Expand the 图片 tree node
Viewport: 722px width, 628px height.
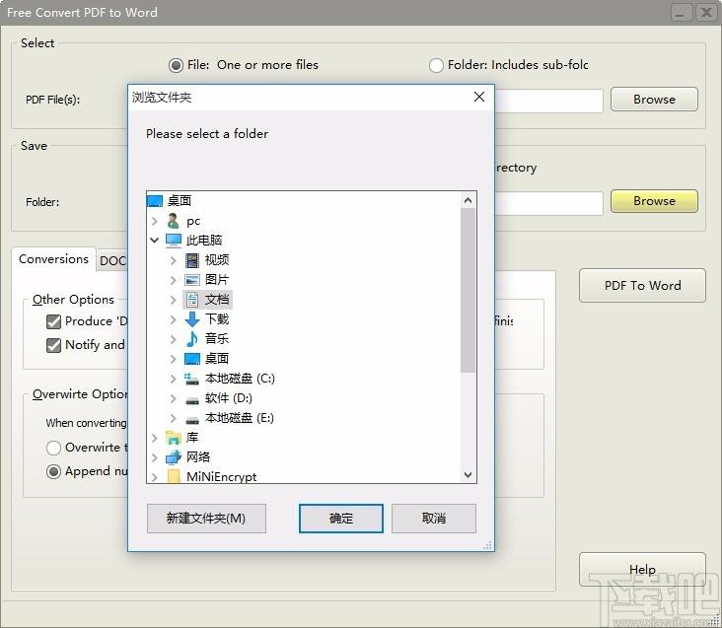point(174,280)
